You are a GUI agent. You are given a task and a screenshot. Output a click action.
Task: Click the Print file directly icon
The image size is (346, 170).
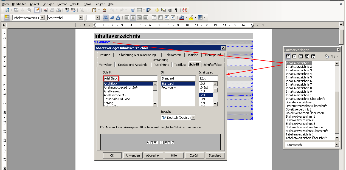52,10
